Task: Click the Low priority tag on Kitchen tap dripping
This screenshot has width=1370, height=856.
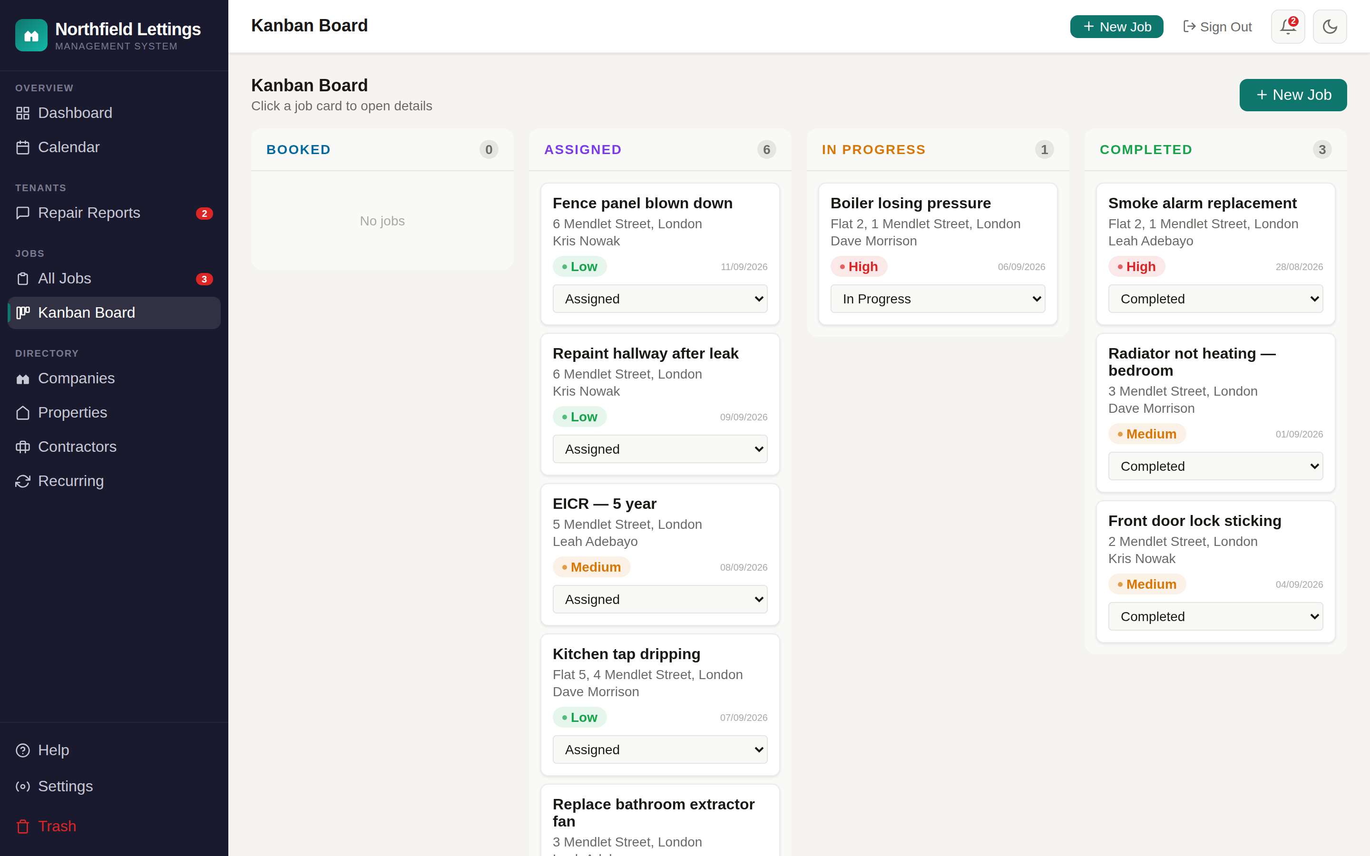Action: (x=580, y=717)
